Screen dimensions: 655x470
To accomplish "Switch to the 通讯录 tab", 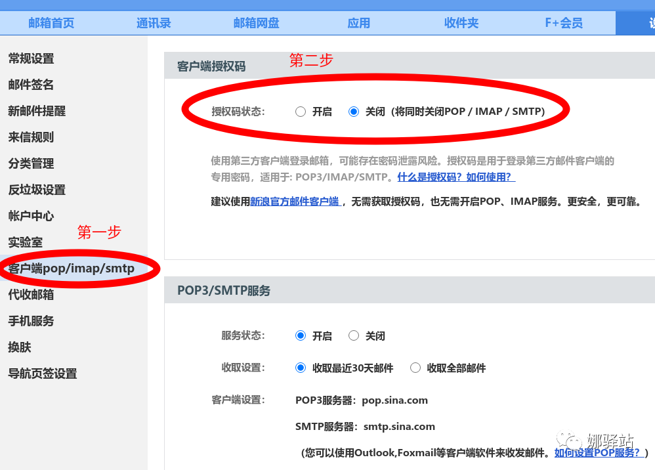I will click(154, 23).
